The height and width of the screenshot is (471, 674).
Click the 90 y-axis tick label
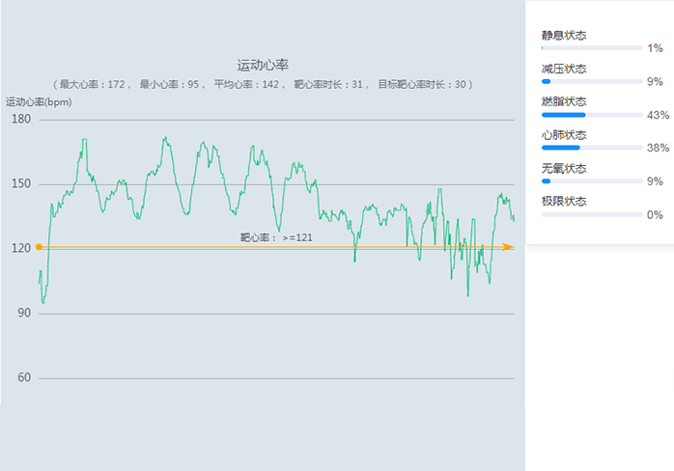pos(23,314)
